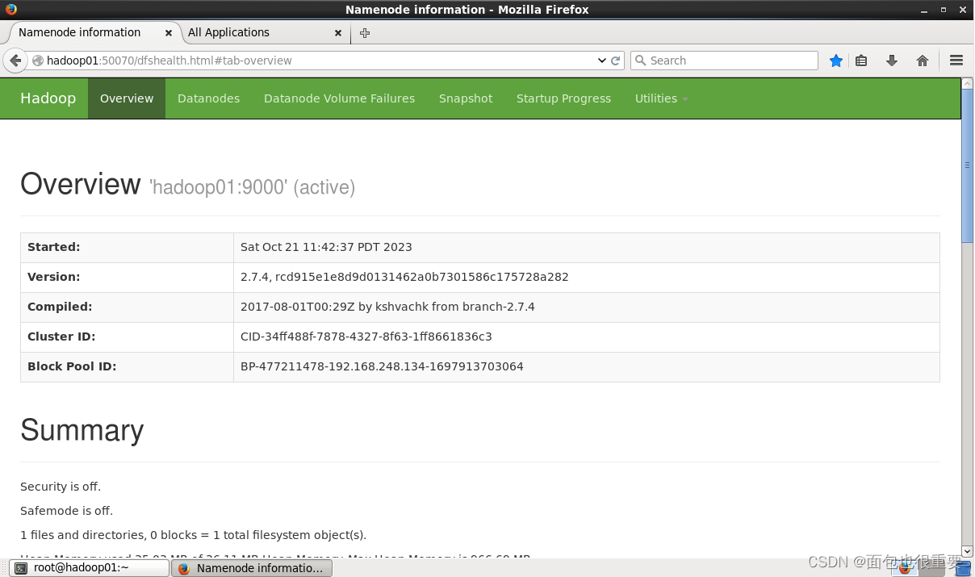Click the search magnifier icon
This screenshot has width=975, height=577.
coord(640,61)
